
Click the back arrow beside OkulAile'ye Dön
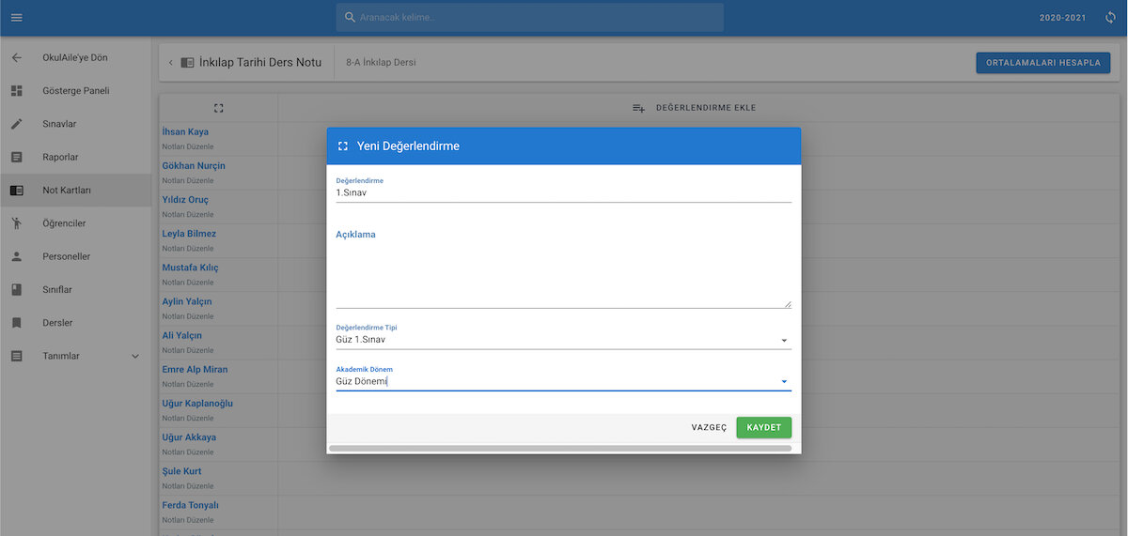click(16, 57)
